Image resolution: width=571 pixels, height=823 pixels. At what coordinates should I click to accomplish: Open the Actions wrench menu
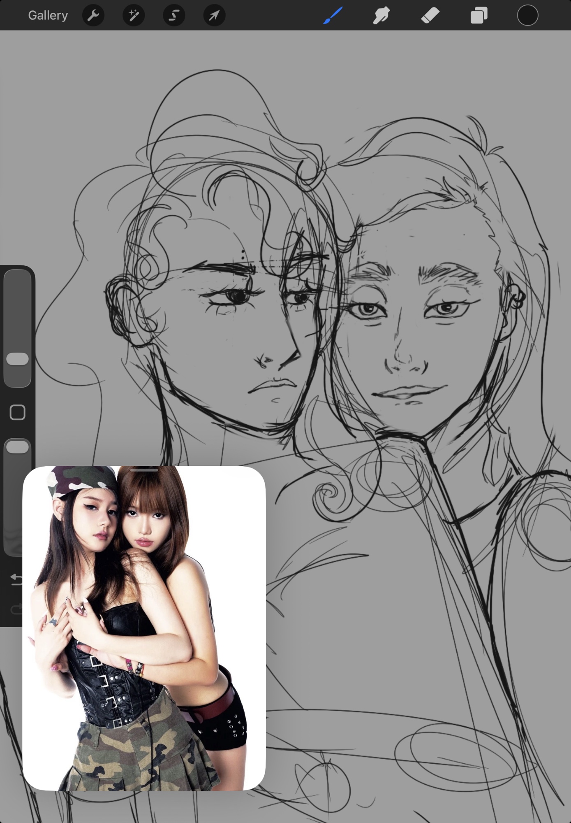pyautogui.click(x=93, y=16)
